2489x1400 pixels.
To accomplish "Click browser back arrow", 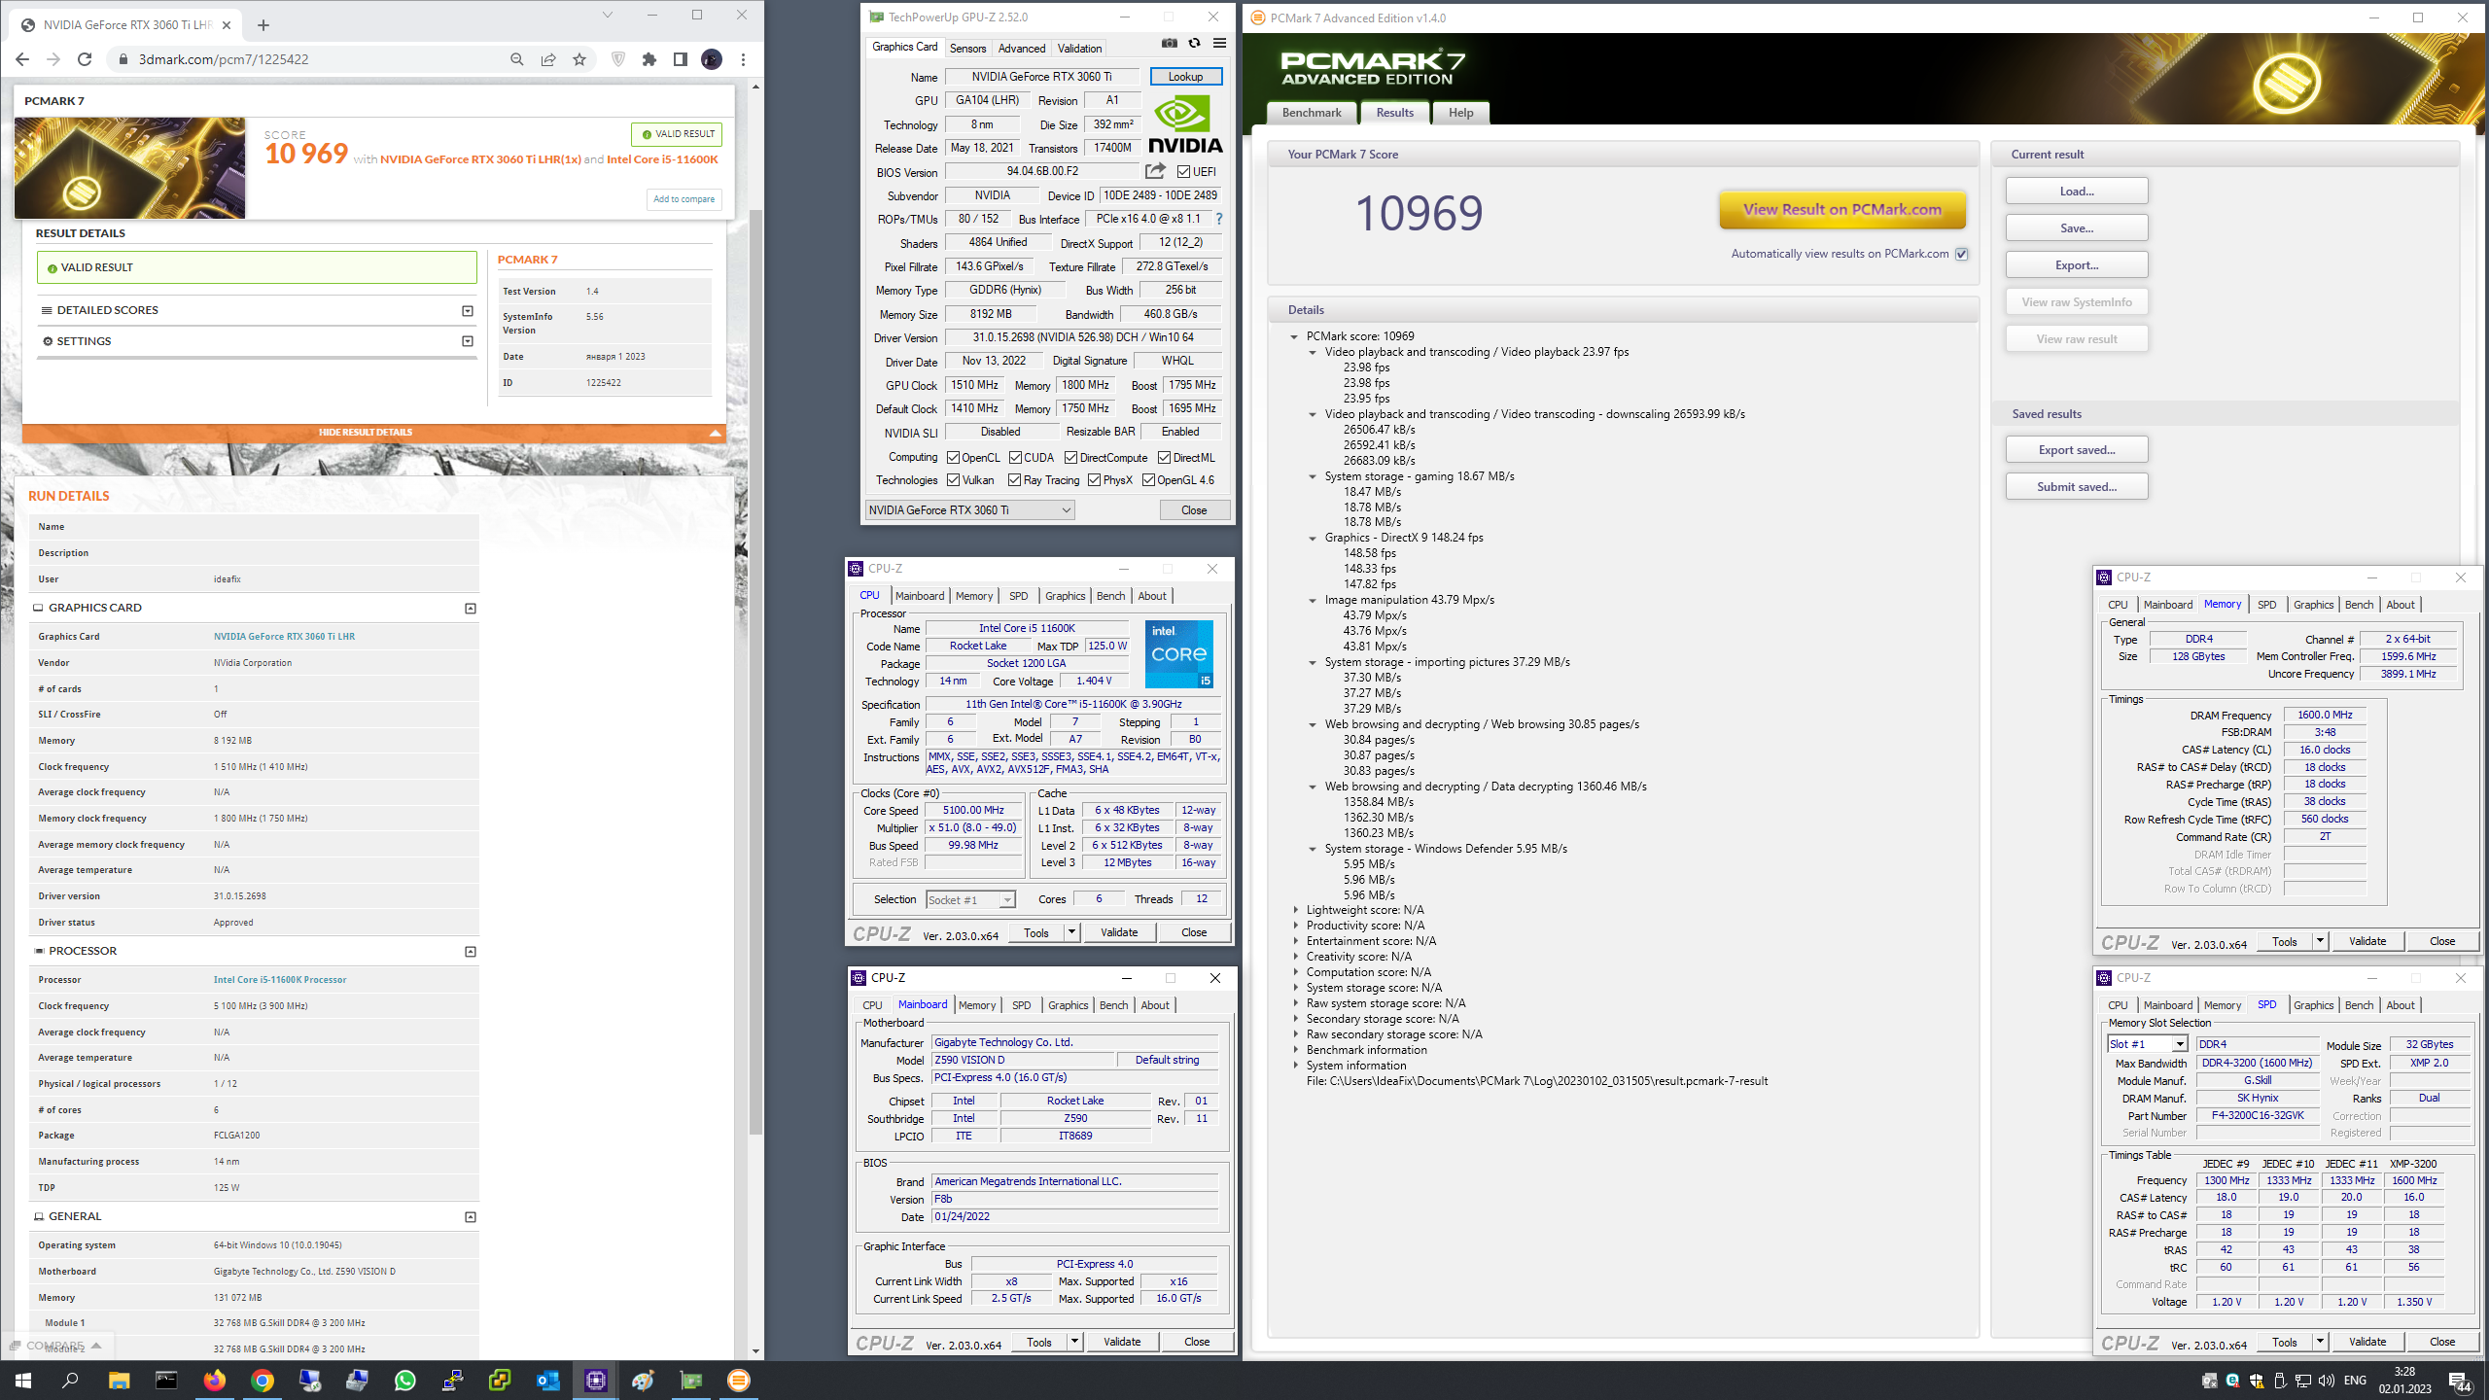I will coord(22,59).
